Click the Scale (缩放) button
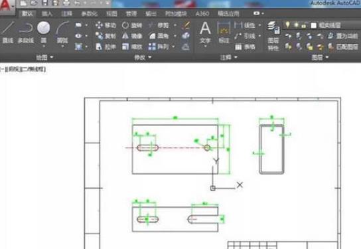361x249 pixels. pos(132,47)
